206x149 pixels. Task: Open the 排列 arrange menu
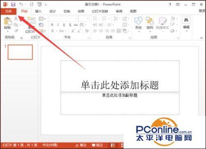click(x=150, y=24)
